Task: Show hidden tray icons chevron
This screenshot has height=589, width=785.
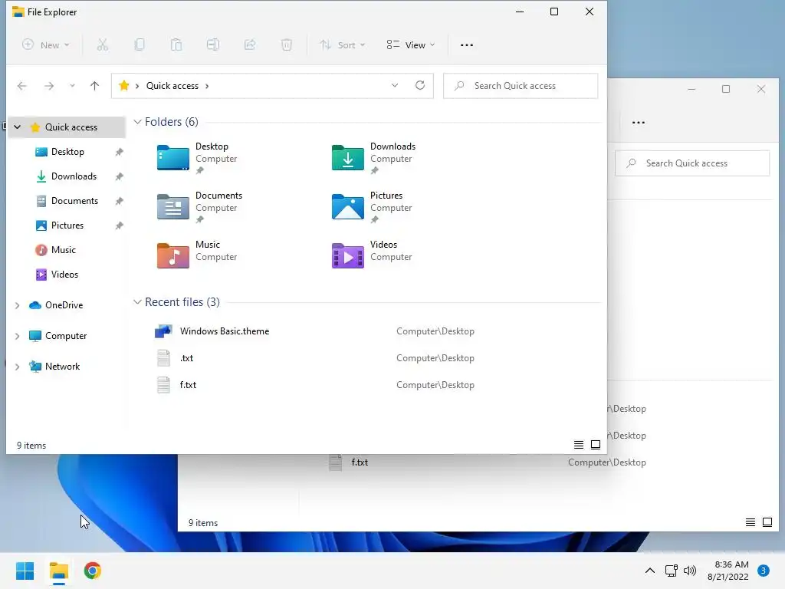Action: (650, 571)
